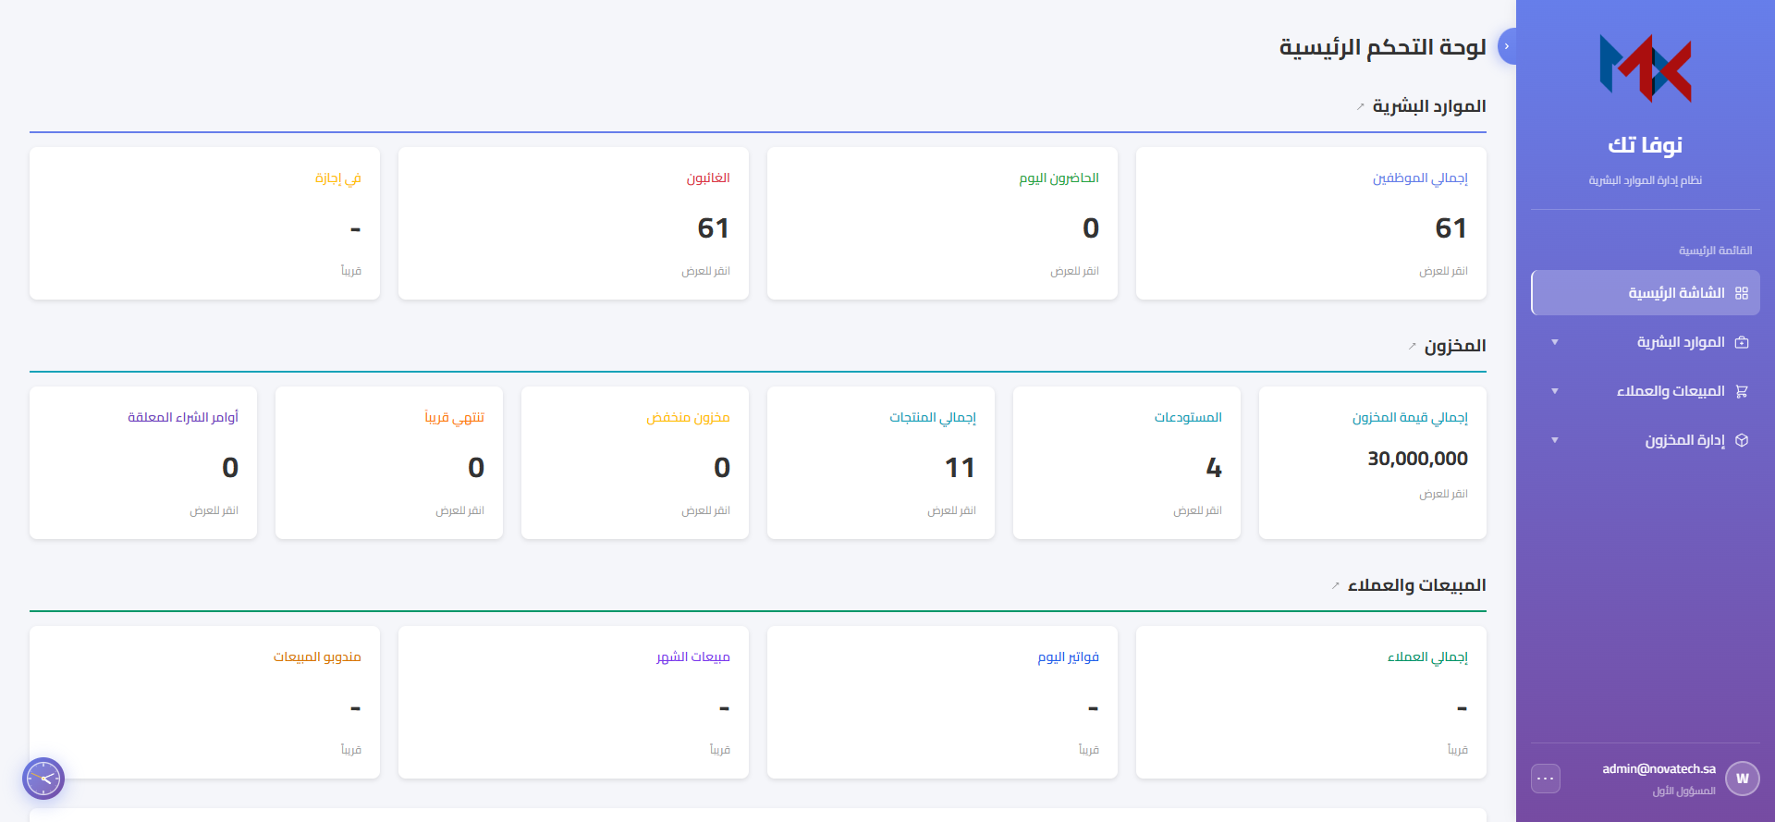The image size is (1775, 822).
Task: Open the مخزون منخفض card
Action: point(635,462)
